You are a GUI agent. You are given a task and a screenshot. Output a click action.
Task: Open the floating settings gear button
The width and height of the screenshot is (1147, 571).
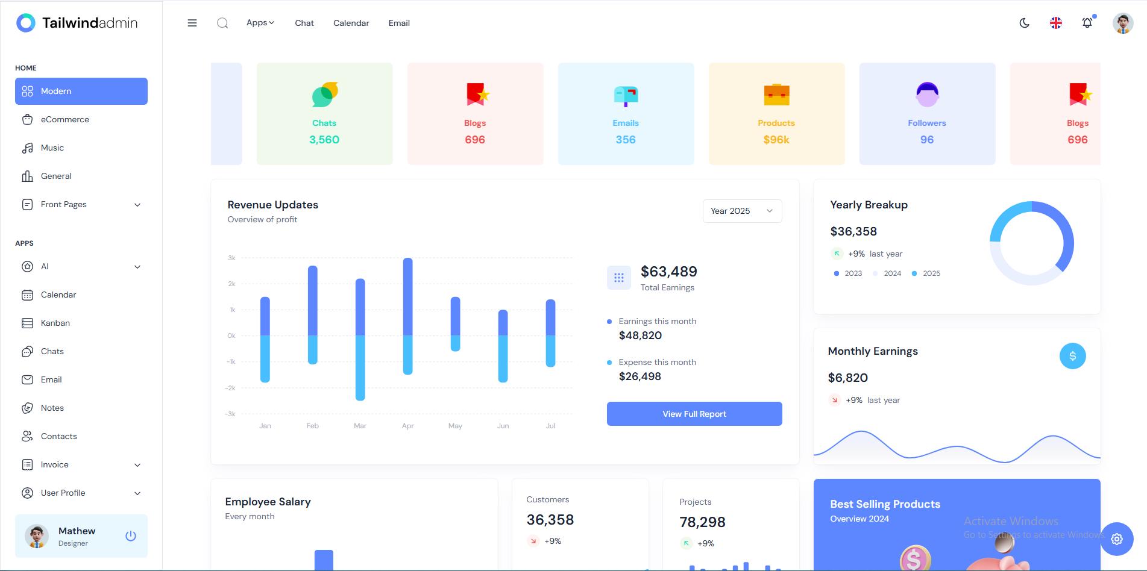[1116, 539]
